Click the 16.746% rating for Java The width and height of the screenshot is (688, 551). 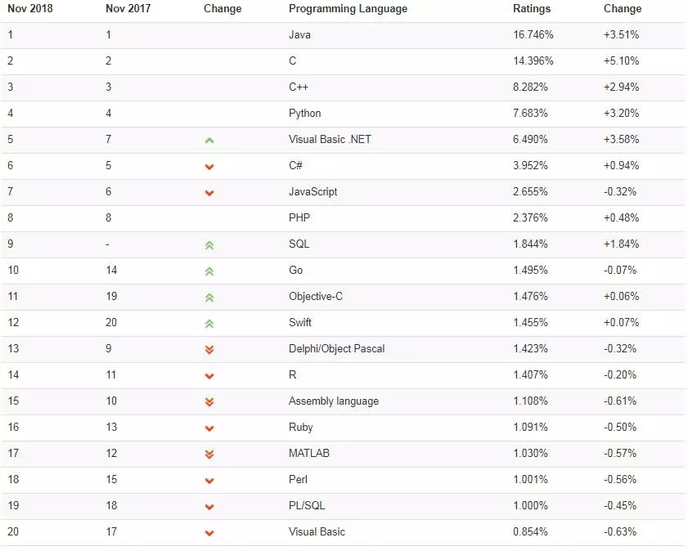533,34
